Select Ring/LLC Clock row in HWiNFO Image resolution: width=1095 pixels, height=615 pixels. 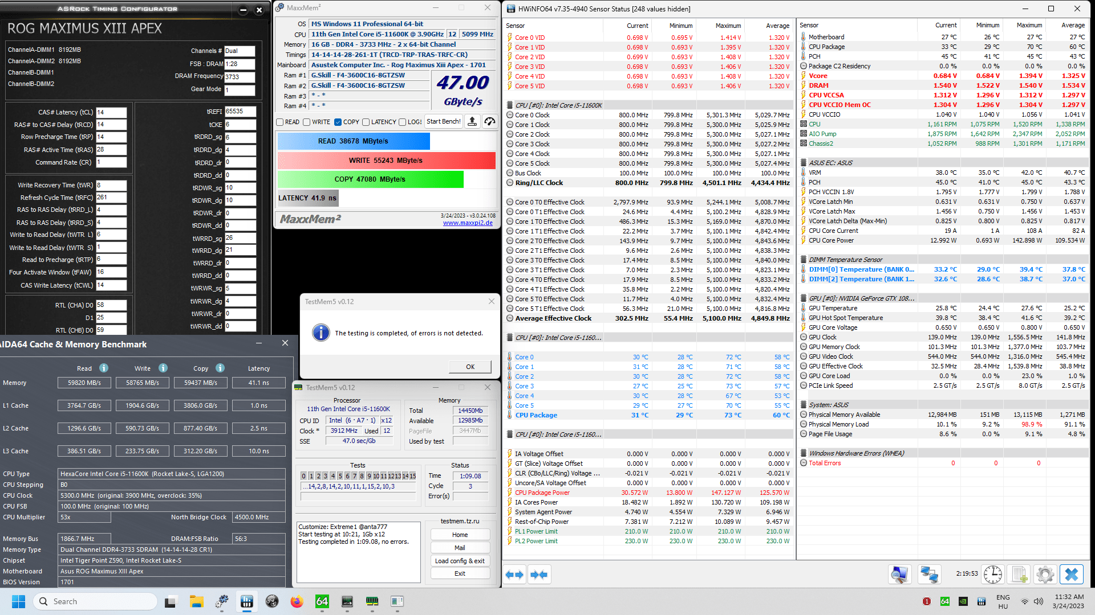(x=648, y=183)
